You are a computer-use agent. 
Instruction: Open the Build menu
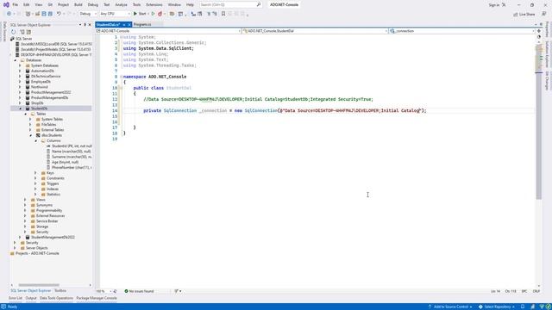pos(78,4)
